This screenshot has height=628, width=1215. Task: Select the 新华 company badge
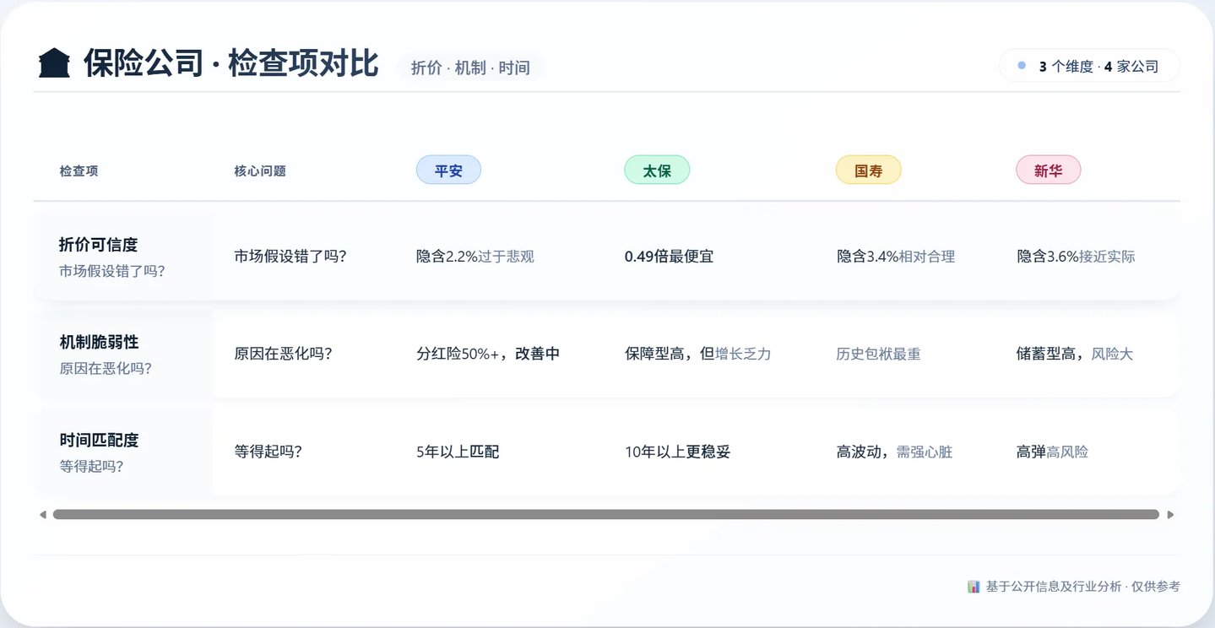point(1048,171)
